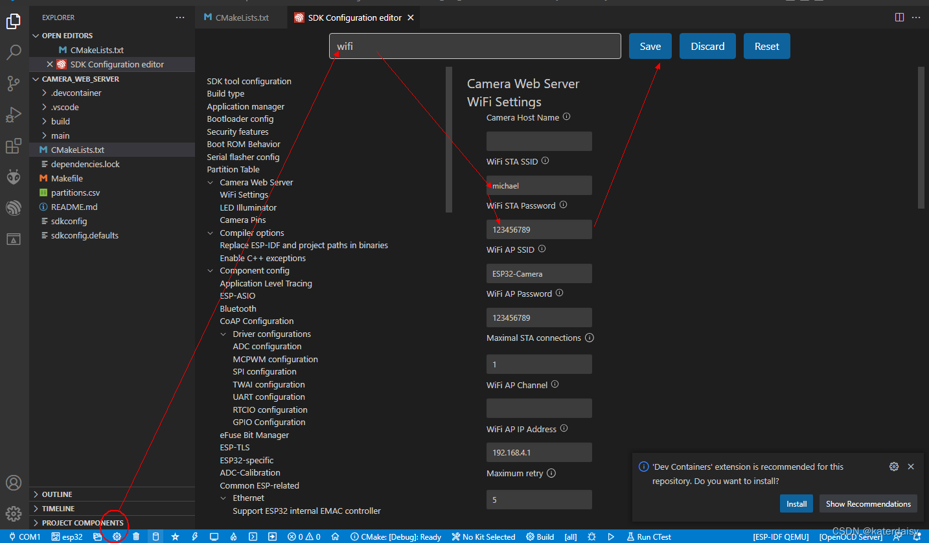The height and width of the screenshot is (543, 929).
Task: Collapse the Component config group
Action: pos(211,271)
